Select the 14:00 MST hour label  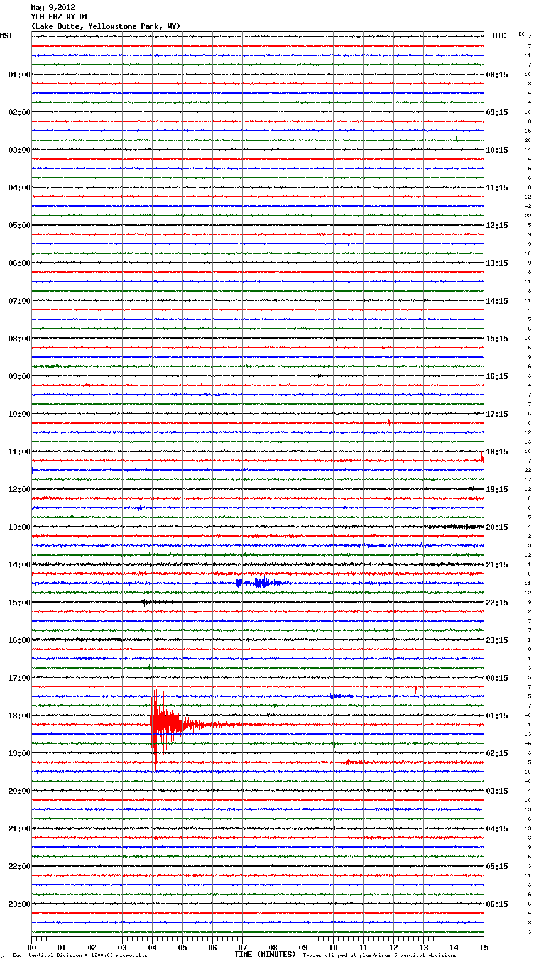pos(19,565)
